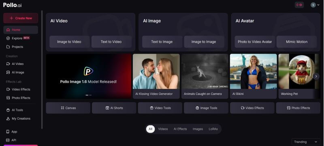Click the Canvas shortcut button

click(x=68, y=108)
